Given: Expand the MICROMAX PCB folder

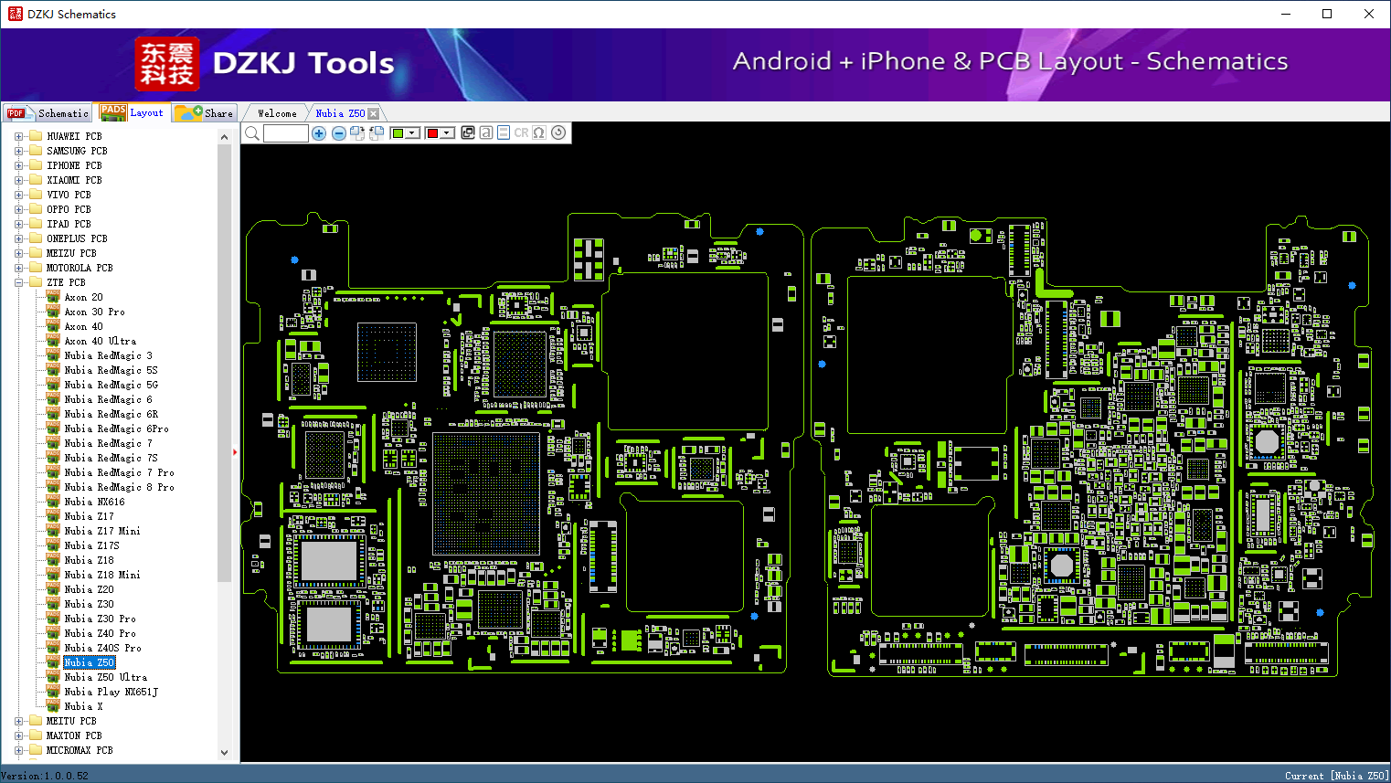Looking at the screenshot, I should click(x=18, y=750).
